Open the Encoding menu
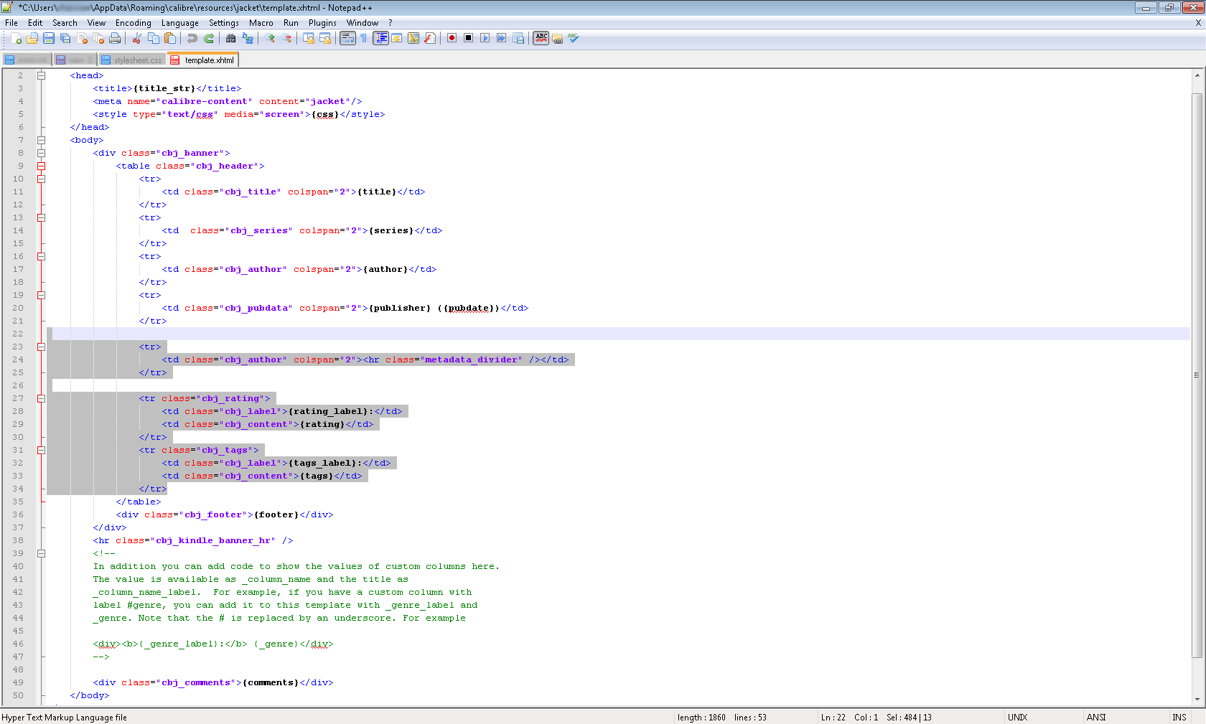This screenshot has height=724, width=1206. click(133, 23)
